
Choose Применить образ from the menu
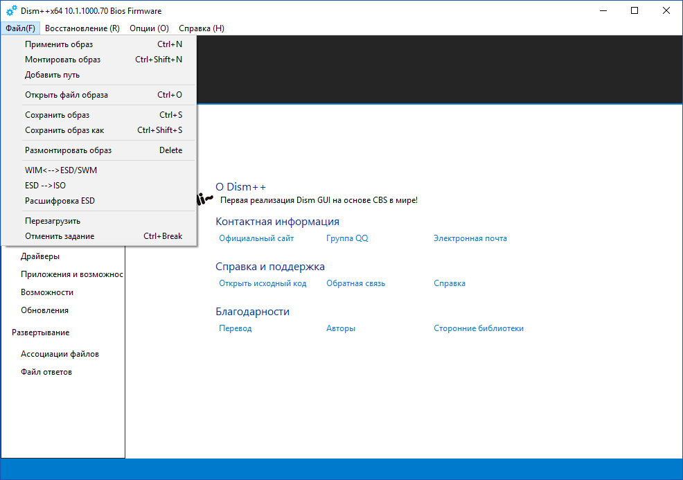tap(99, 44)
